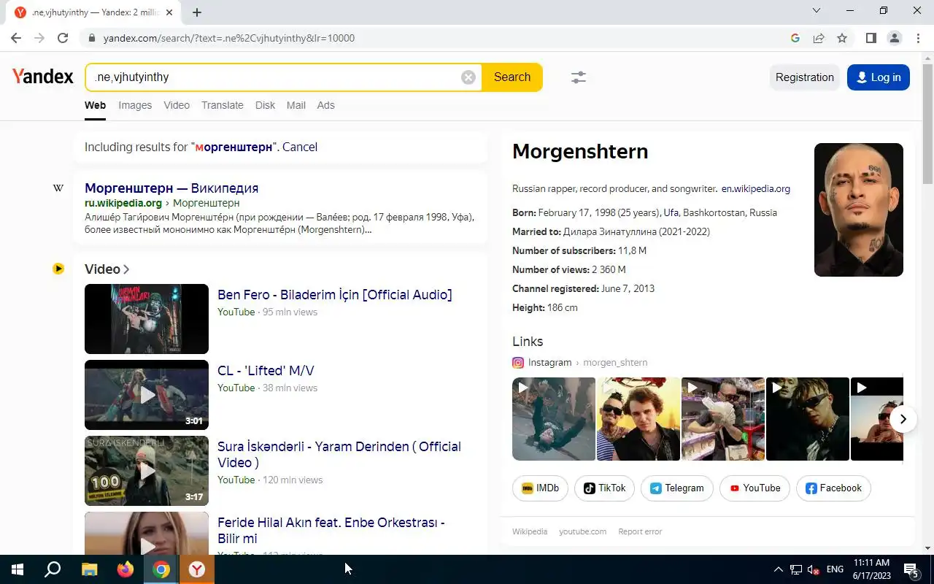Open the Mail tab
Screen dimensions: 934x584
pyautogui.click(x=296, y=105)
